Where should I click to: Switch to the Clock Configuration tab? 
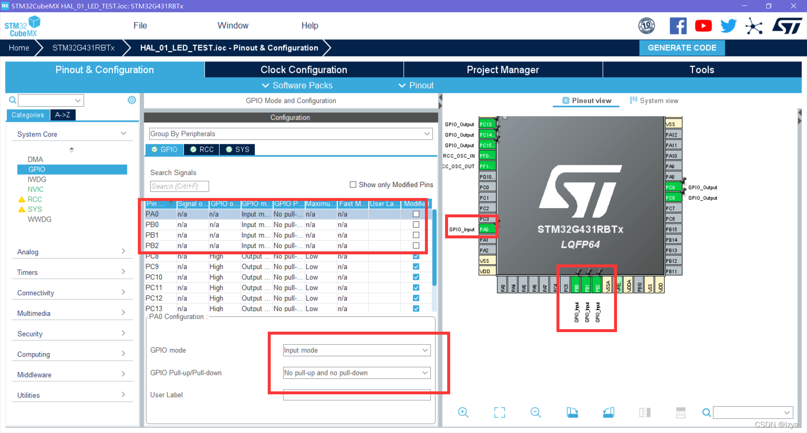(304, 70)
